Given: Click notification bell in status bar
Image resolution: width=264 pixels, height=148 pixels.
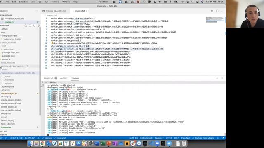Looking at the screenshot, I should coord(223,138).
